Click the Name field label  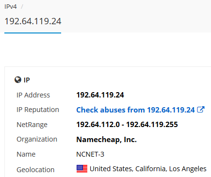pos(26,154)
